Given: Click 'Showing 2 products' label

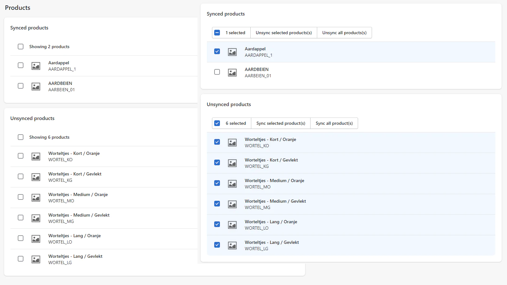Looking at the screenshot, I should (49, 47).
